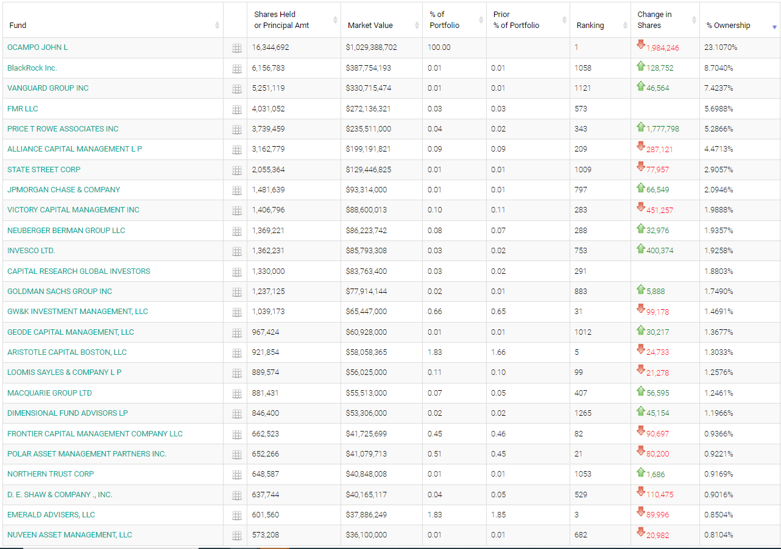Open grid icon for CAPITAL RESEARCH GLOBAL INVESTORS row
This screenshot has width=781, height=549.
[237, 272]
